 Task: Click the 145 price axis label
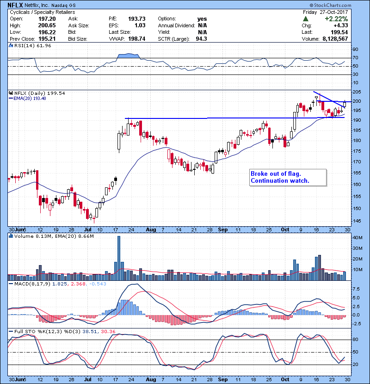(357, 221)
